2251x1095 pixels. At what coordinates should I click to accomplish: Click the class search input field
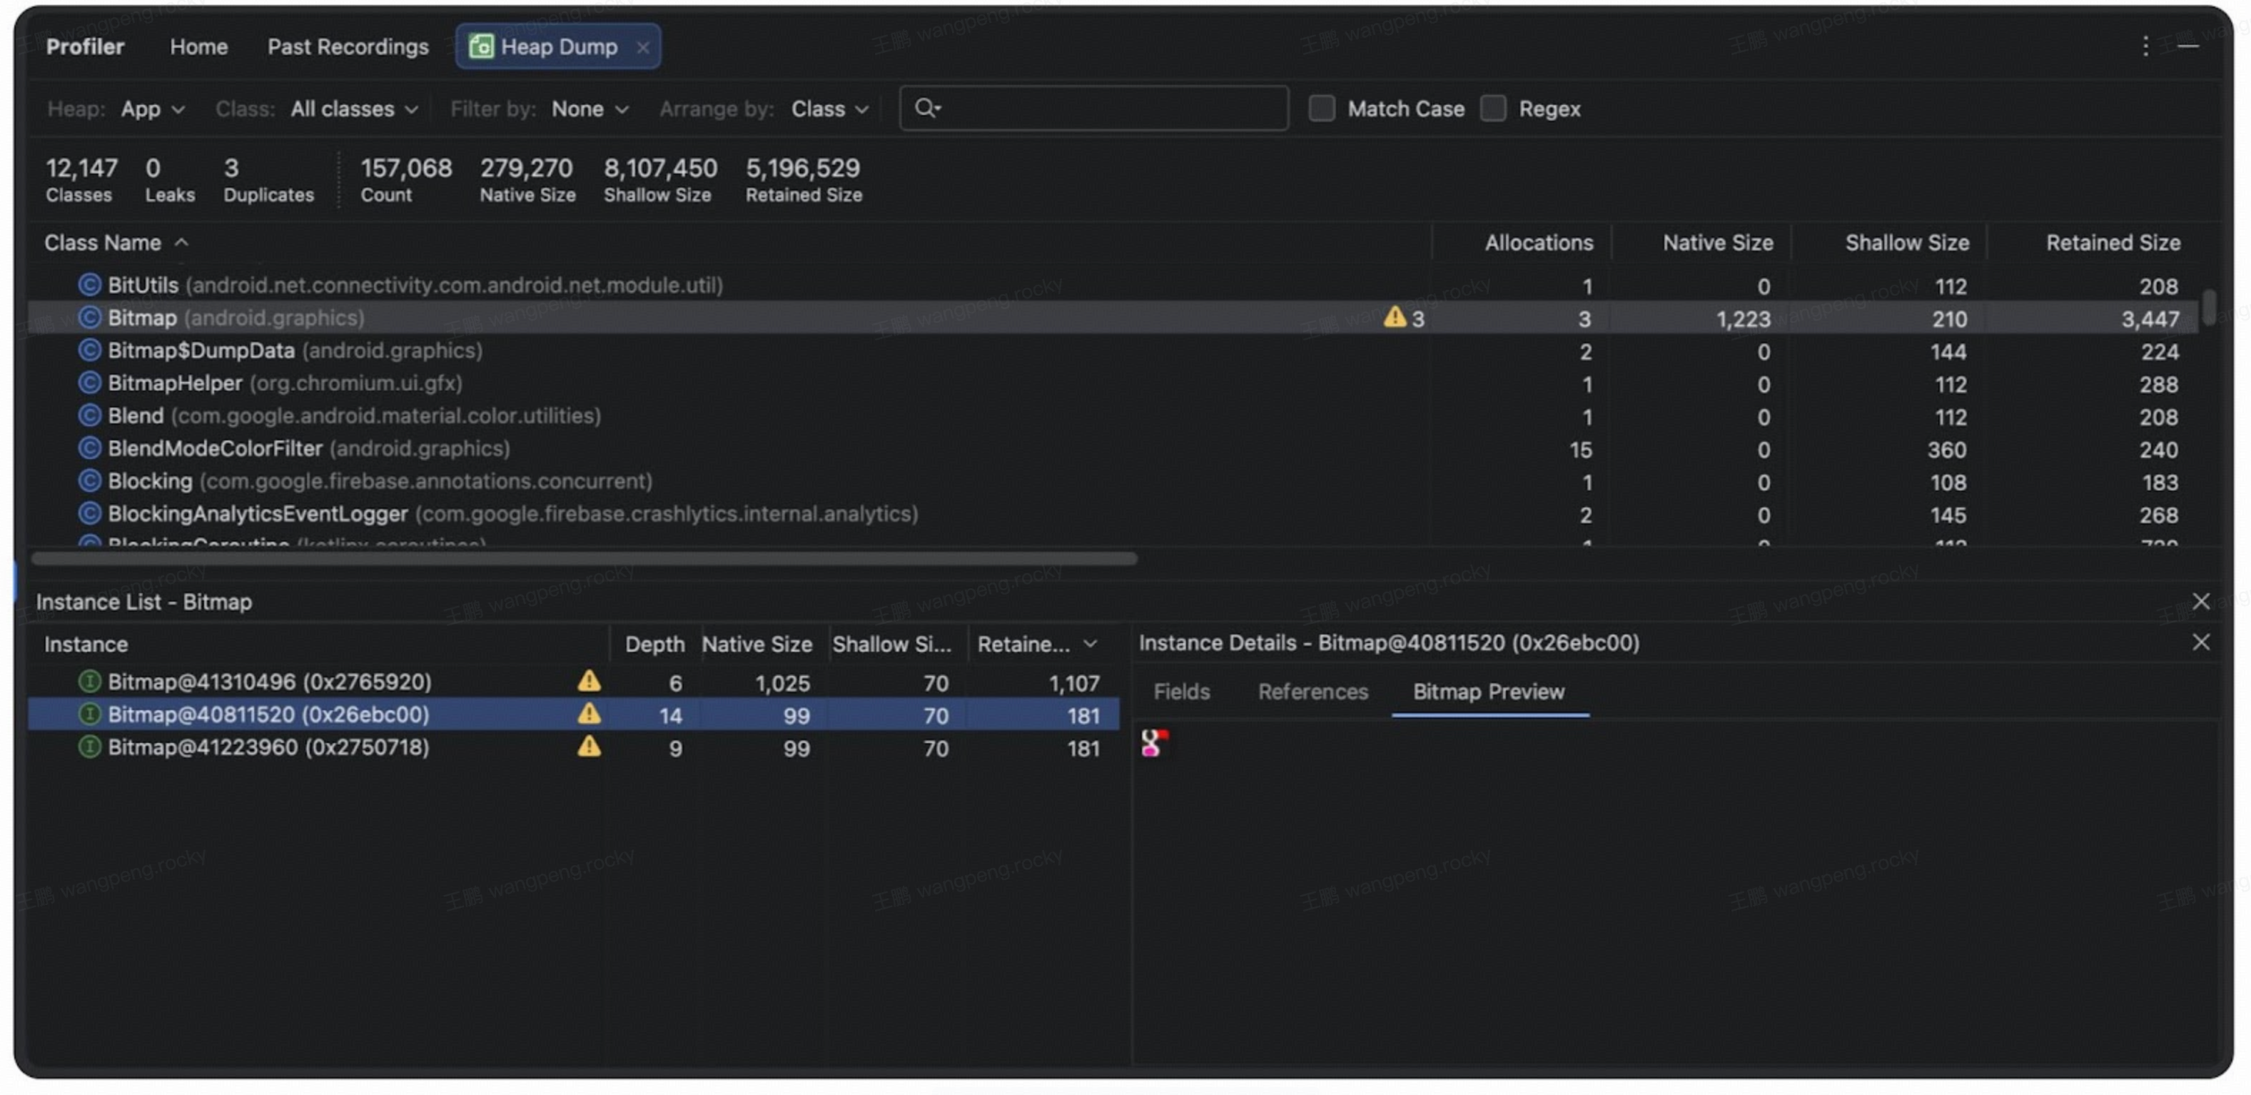[1093, 109]
